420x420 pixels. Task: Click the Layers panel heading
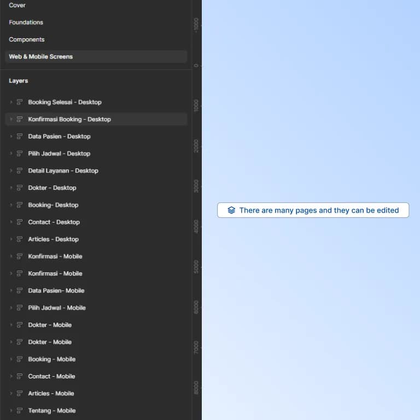[18, 80]
